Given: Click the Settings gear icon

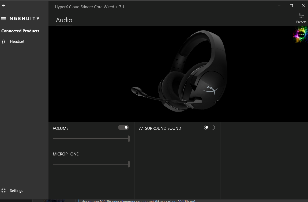Looking at the screenshot, I should (3, 190).
